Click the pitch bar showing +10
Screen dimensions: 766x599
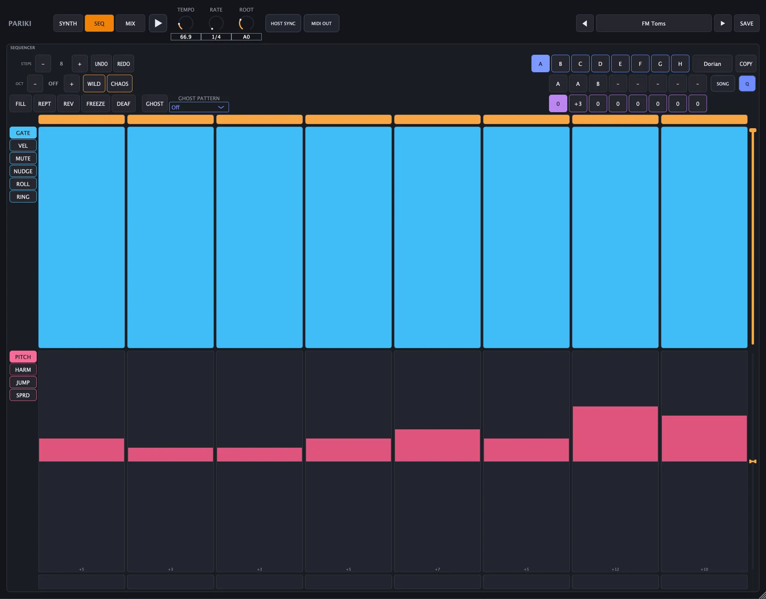tap(704, 438)
